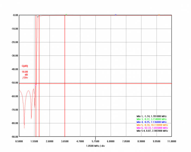Image resolution: width=191 pixels, height=152 pixels.
Task: Click the magenta Mkr 6 readout text
Action: pos(152,128)
